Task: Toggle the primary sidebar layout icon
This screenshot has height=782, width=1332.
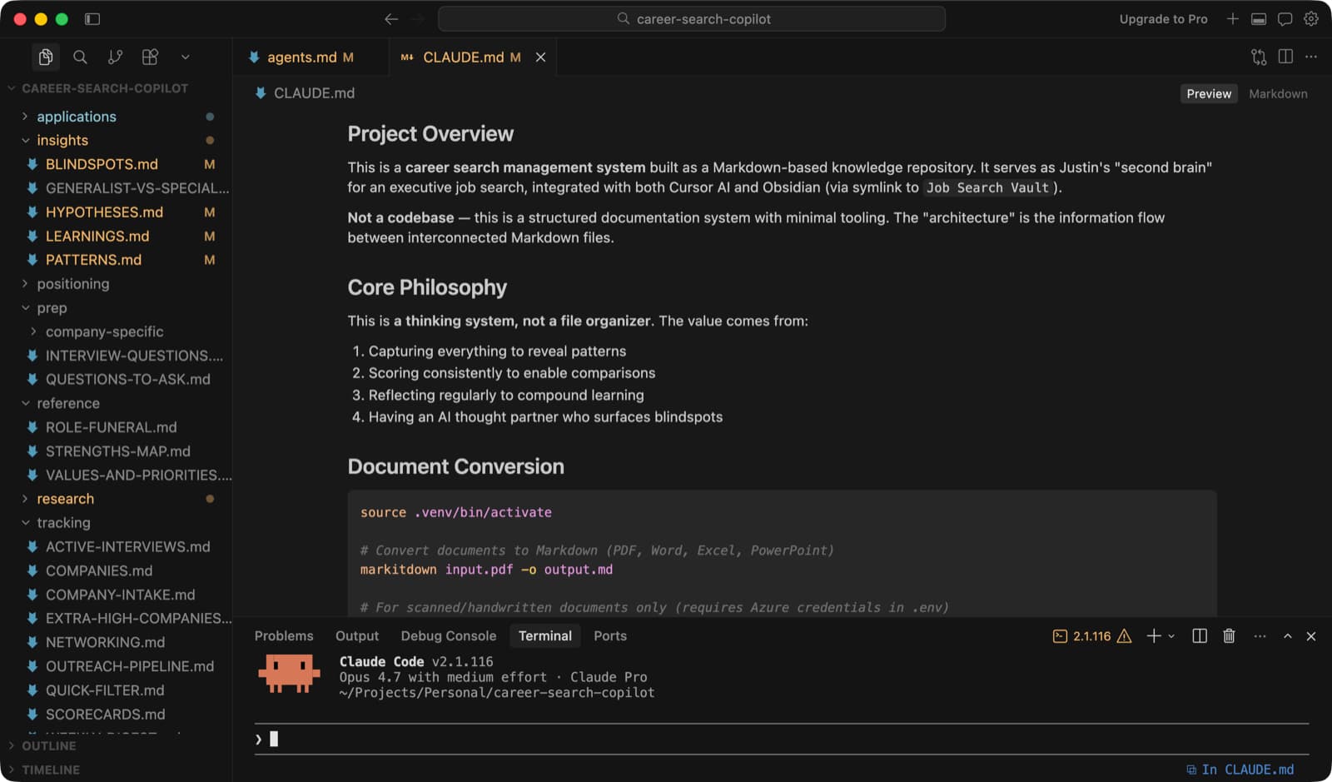Action: [x=92, y=18]
